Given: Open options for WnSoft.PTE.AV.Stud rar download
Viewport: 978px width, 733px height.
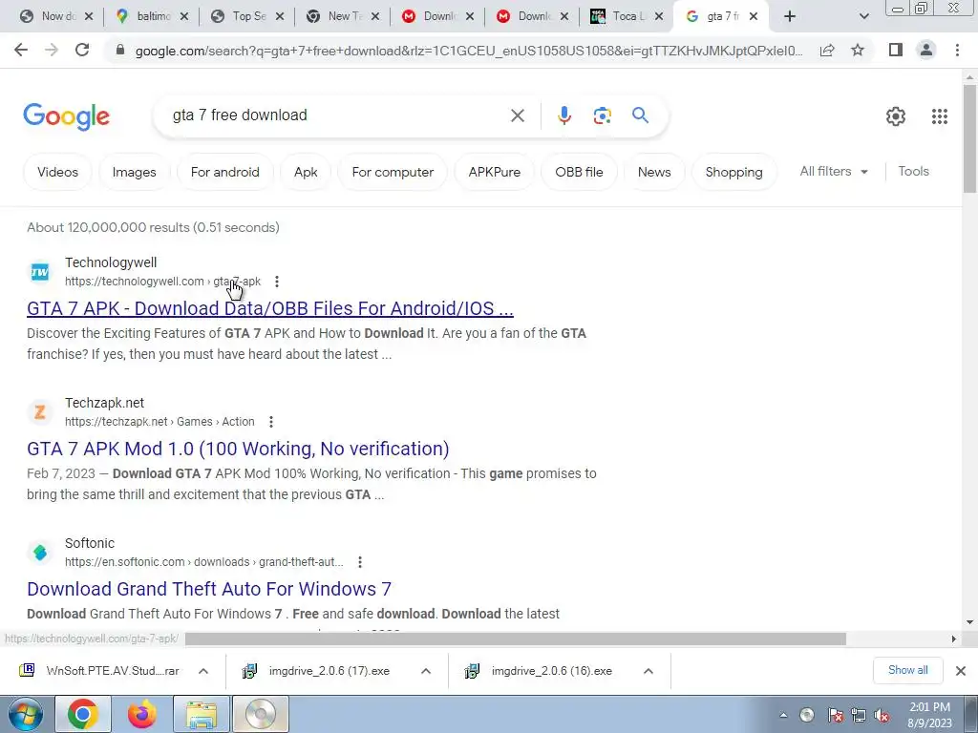Looking at the screenshot, I should pos(203,671).
